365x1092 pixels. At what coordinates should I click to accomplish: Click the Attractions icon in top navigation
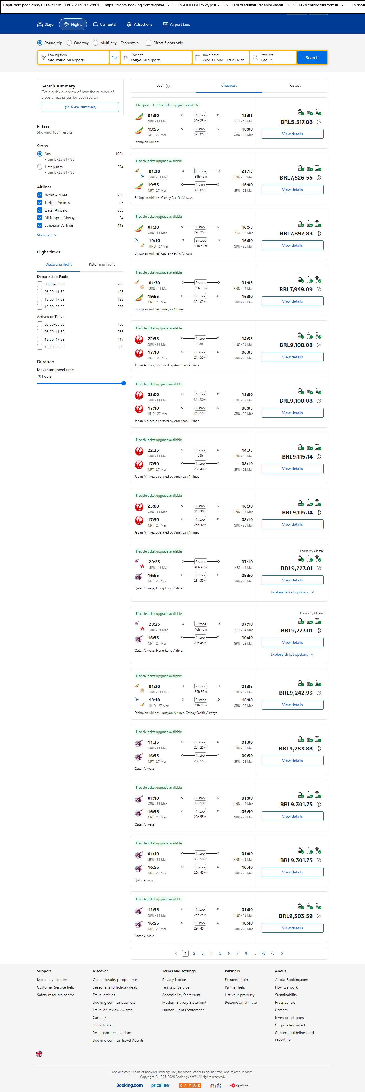[129, 25]
